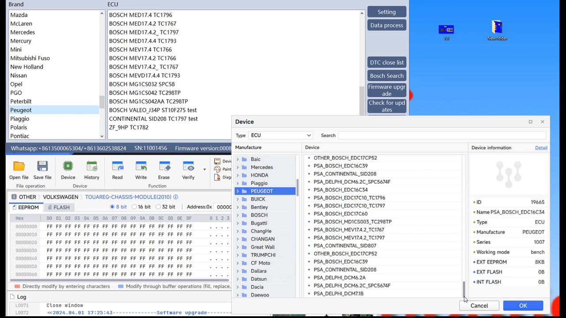
Task: Click the Data process button
Action: coord(386,25)
